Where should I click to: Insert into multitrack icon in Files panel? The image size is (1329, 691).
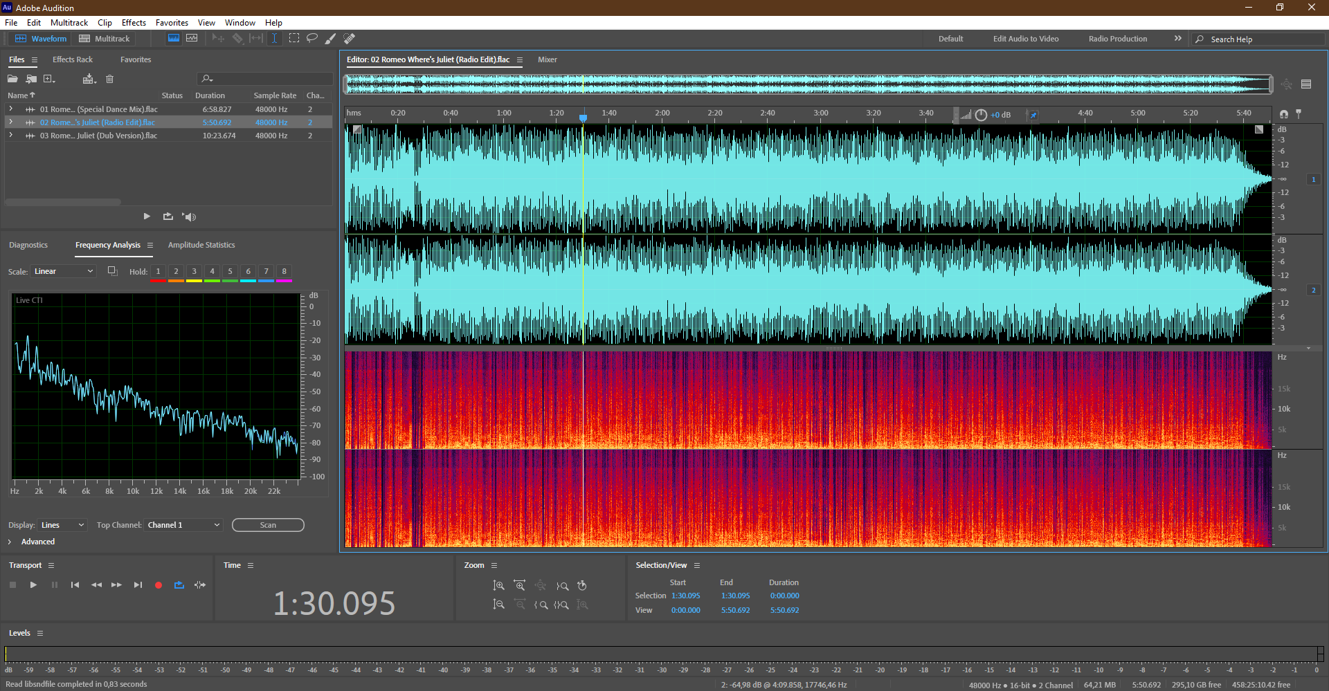click(89, 79)
